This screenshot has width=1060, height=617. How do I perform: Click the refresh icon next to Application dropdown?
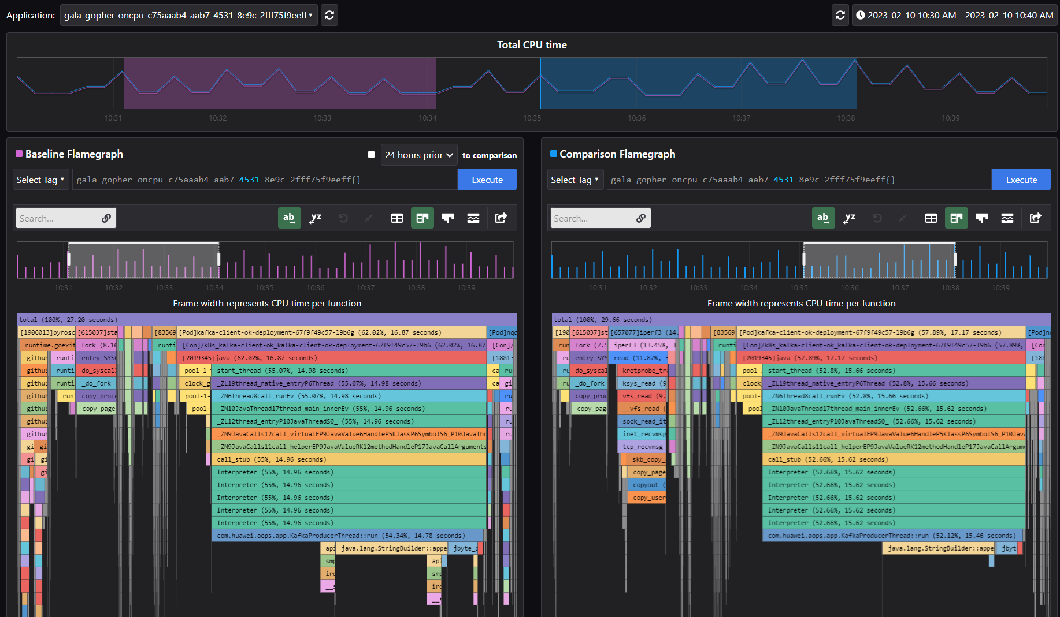pos(329,15)
